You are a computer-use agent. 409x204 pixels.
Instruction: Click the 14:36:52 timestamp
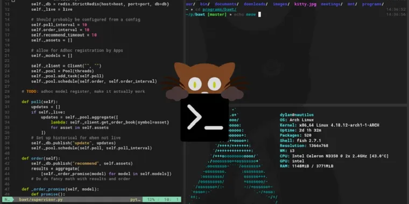(396, 9)
